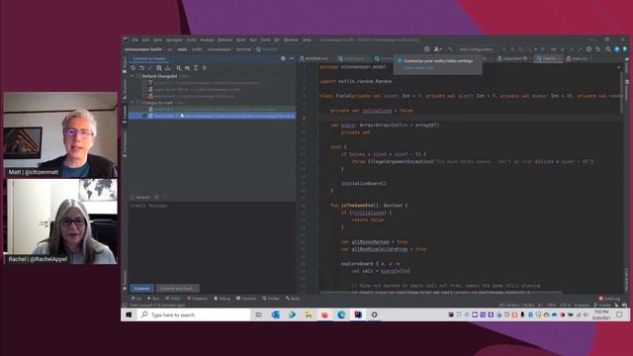Click editor horizontal scrollbar
This screenshot has width=633, height=356.
point(441,292)
